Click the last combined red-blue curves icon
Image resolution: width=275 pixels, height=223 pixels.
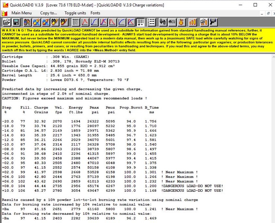pyautogui.click(x=131, y=22)
